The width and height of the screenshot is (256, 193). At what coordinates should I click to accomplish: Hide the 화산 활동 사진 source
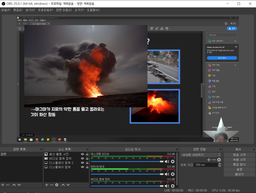[82, 154]
